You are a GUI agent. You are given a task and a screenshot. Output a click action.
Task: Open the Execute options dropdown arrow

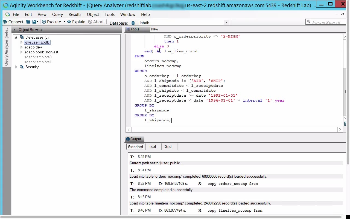tap(65, 22)
